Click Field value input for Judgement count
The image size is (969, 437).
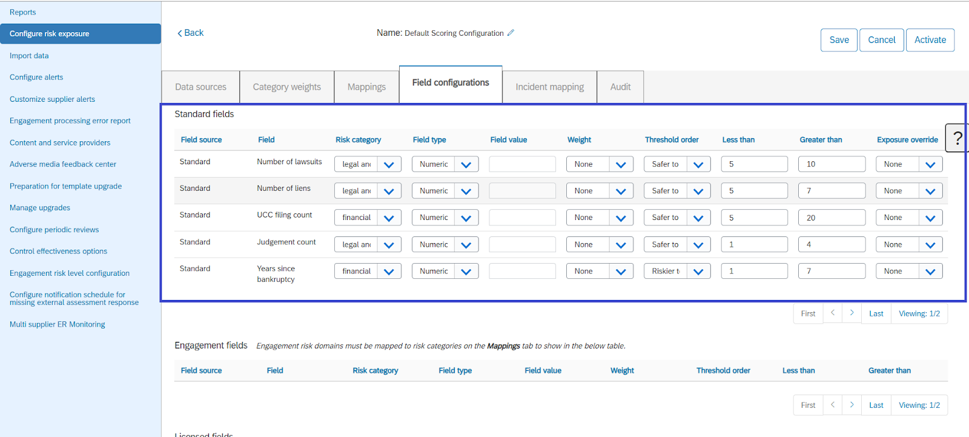(522, 245)
